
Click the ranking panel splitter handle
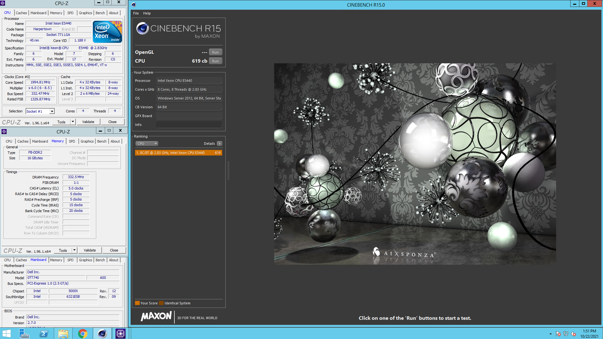coord(228,170)
